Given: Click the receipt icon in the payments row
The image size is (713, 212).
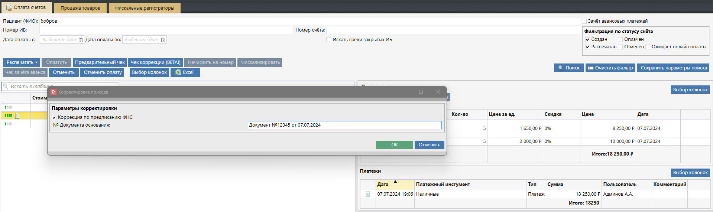Looking at the screenshot, I should click(368, 194).
